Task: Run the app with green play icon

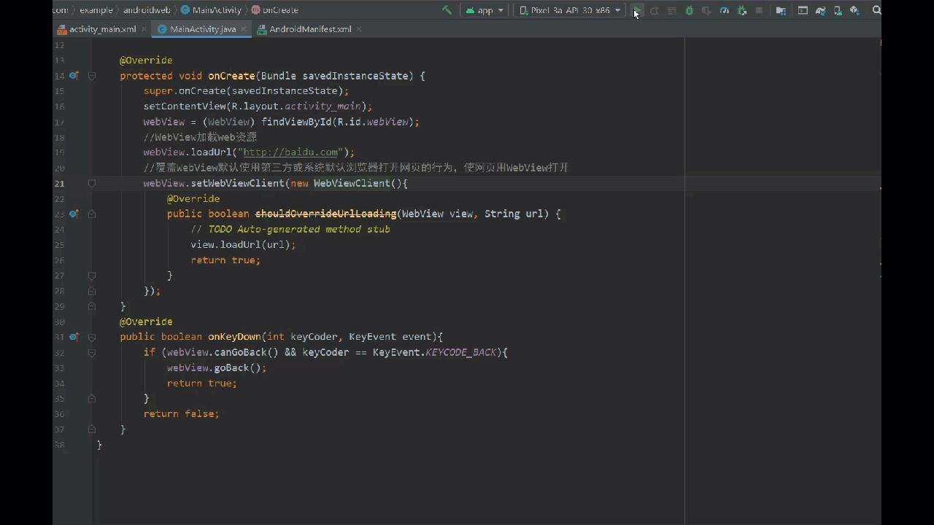Action: [x=637, y=10]
